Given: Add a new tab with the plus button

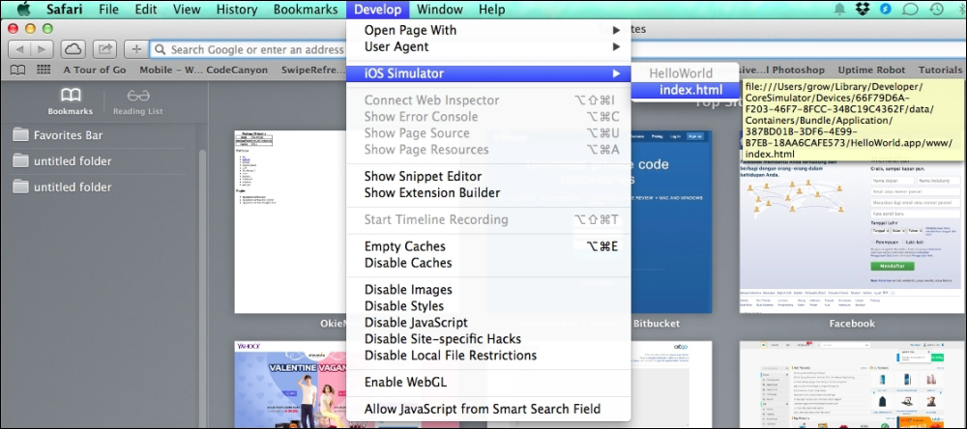Looking at the screenshot, I should 136,49.
